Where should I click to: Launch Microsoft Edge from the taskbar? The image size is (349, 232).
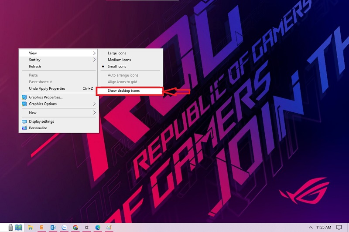tap(98, 227)
